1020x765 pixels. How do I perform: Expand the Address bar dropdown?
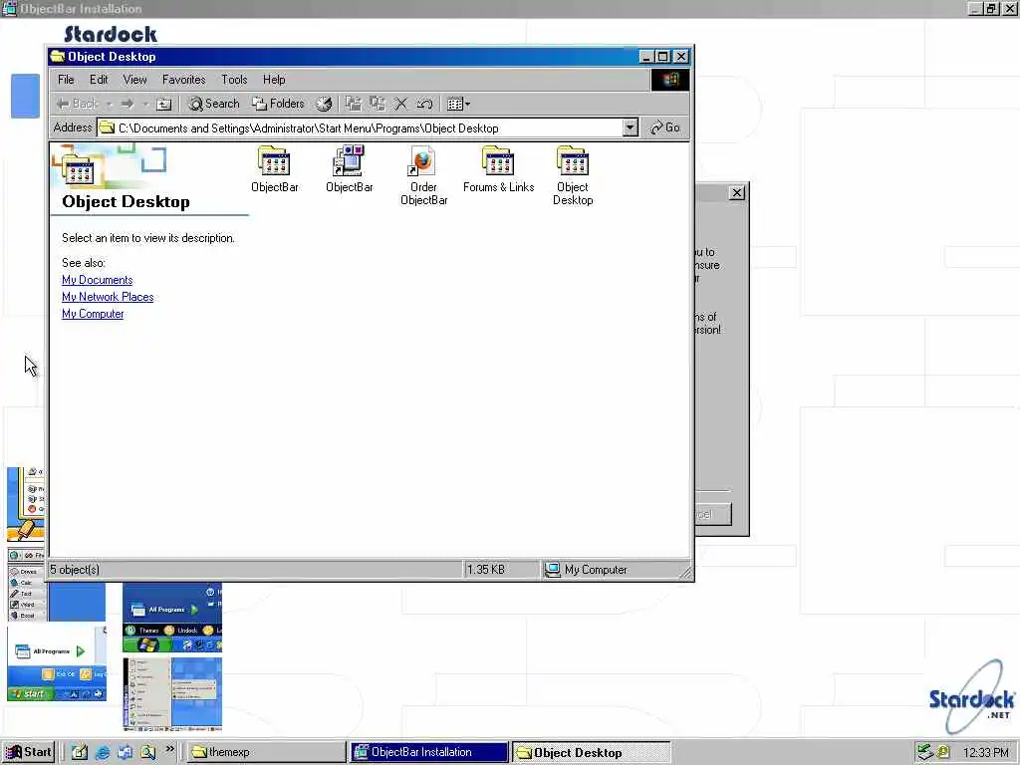pos(630,127)
